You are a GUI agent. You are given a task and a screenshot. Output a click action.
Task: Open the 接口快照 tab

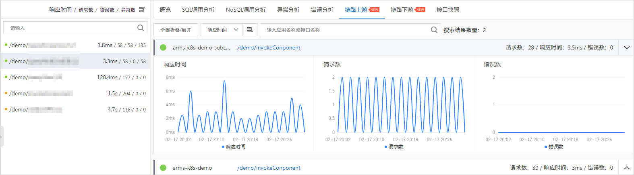click(448, 10)
